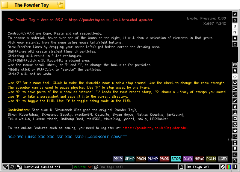Toggle gravity grid G option
The image size is (240, 172).
(x=235, y=20)
